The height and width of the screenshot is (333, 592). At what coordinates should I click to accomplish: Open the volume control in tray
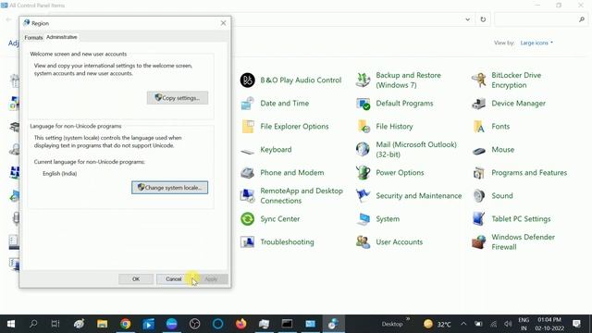pyautogui.click(x=508, y=324)
